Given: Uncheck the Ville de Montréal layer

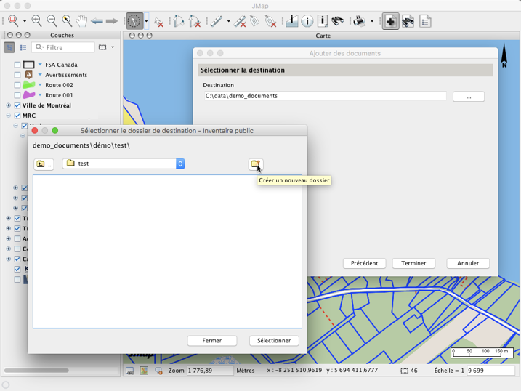Looking at the screenshot, I should click(17, 105).
